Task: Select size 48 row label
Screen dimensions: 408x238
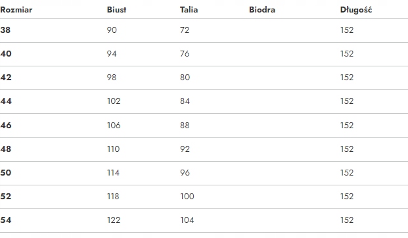Action: pos(6,149)
